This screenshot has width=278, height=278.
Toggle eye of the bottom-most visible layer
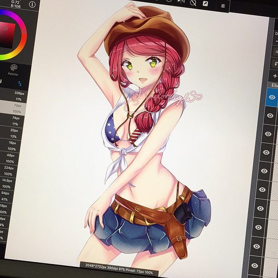[254, 265]
